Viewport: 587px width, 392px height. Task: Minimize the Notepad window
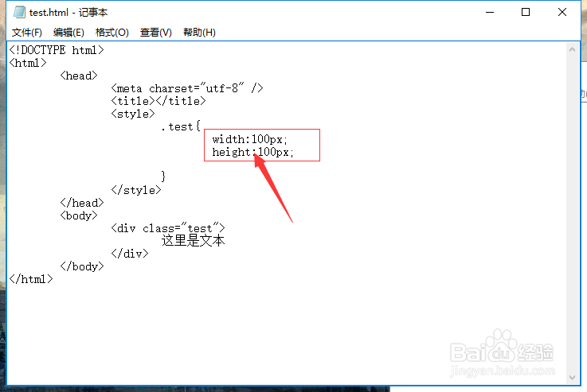490,13
